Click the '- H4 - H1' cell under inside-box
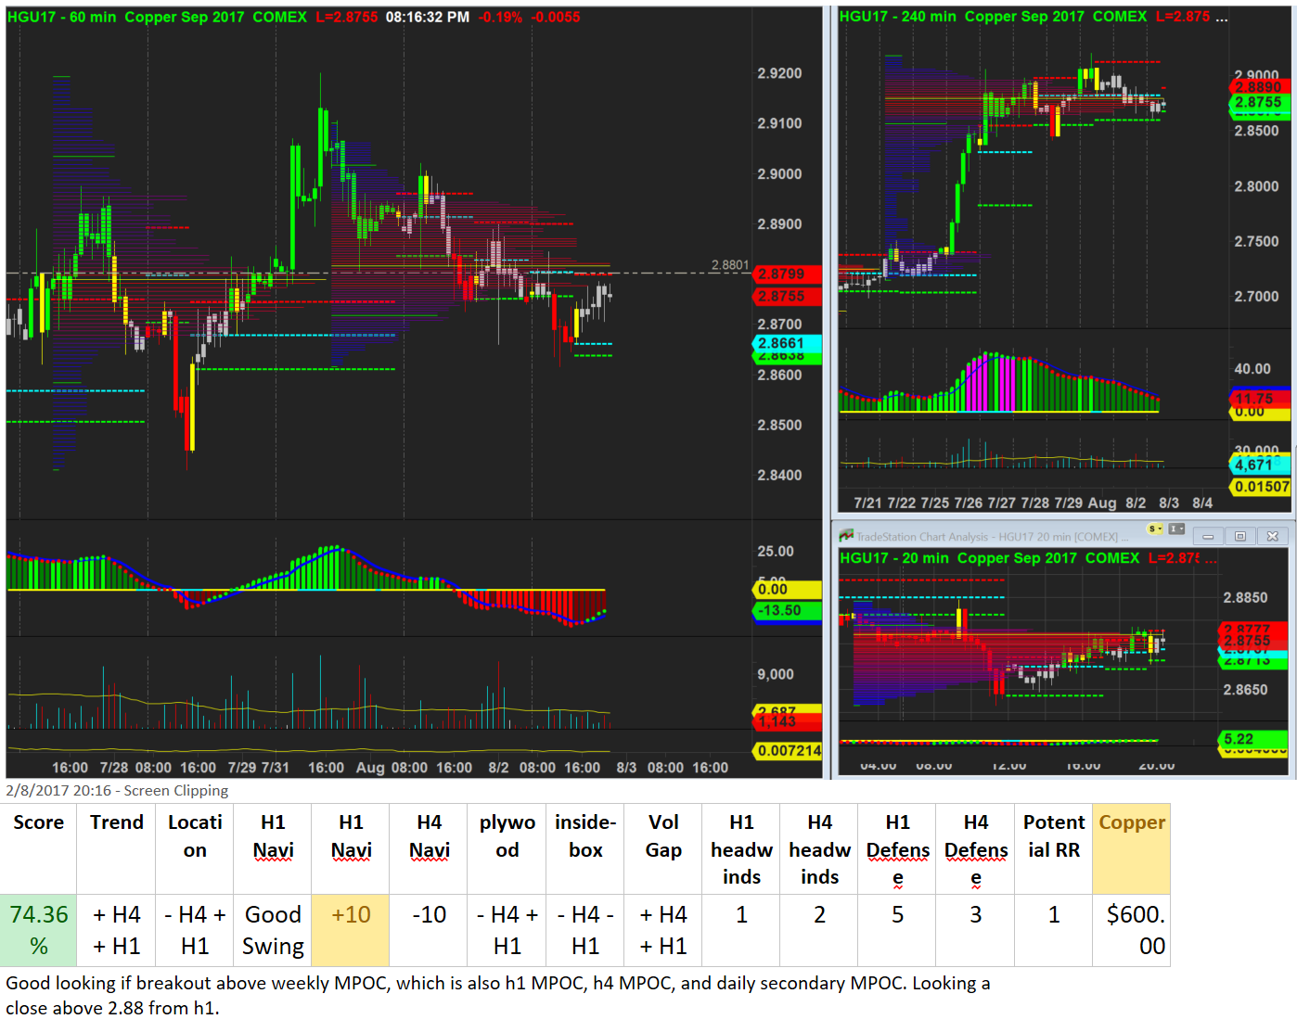The height and width of the screenshot is (1032, 1297). point(585,930)
